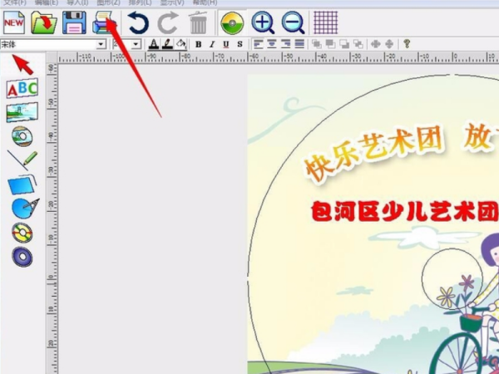Undo the last action
Screen dimensions: 499x374
[138, 22]
